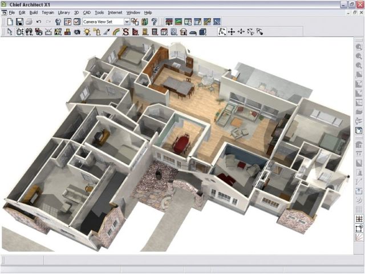This screenshot has height=274, width=365.
Task: Choose the Select Objects arrow tool
Action: 10,32
